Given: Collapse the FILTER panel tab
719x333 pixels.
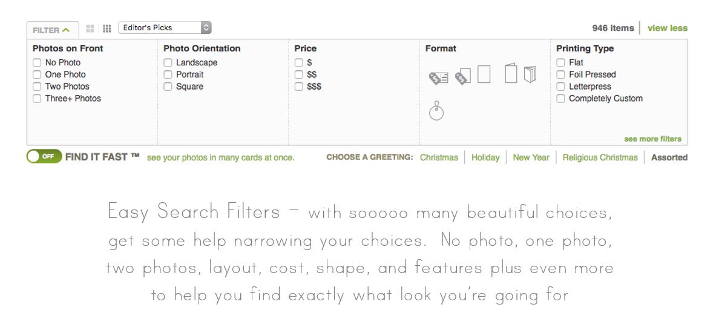Looking at the screenshot, I should coord(52,30).
